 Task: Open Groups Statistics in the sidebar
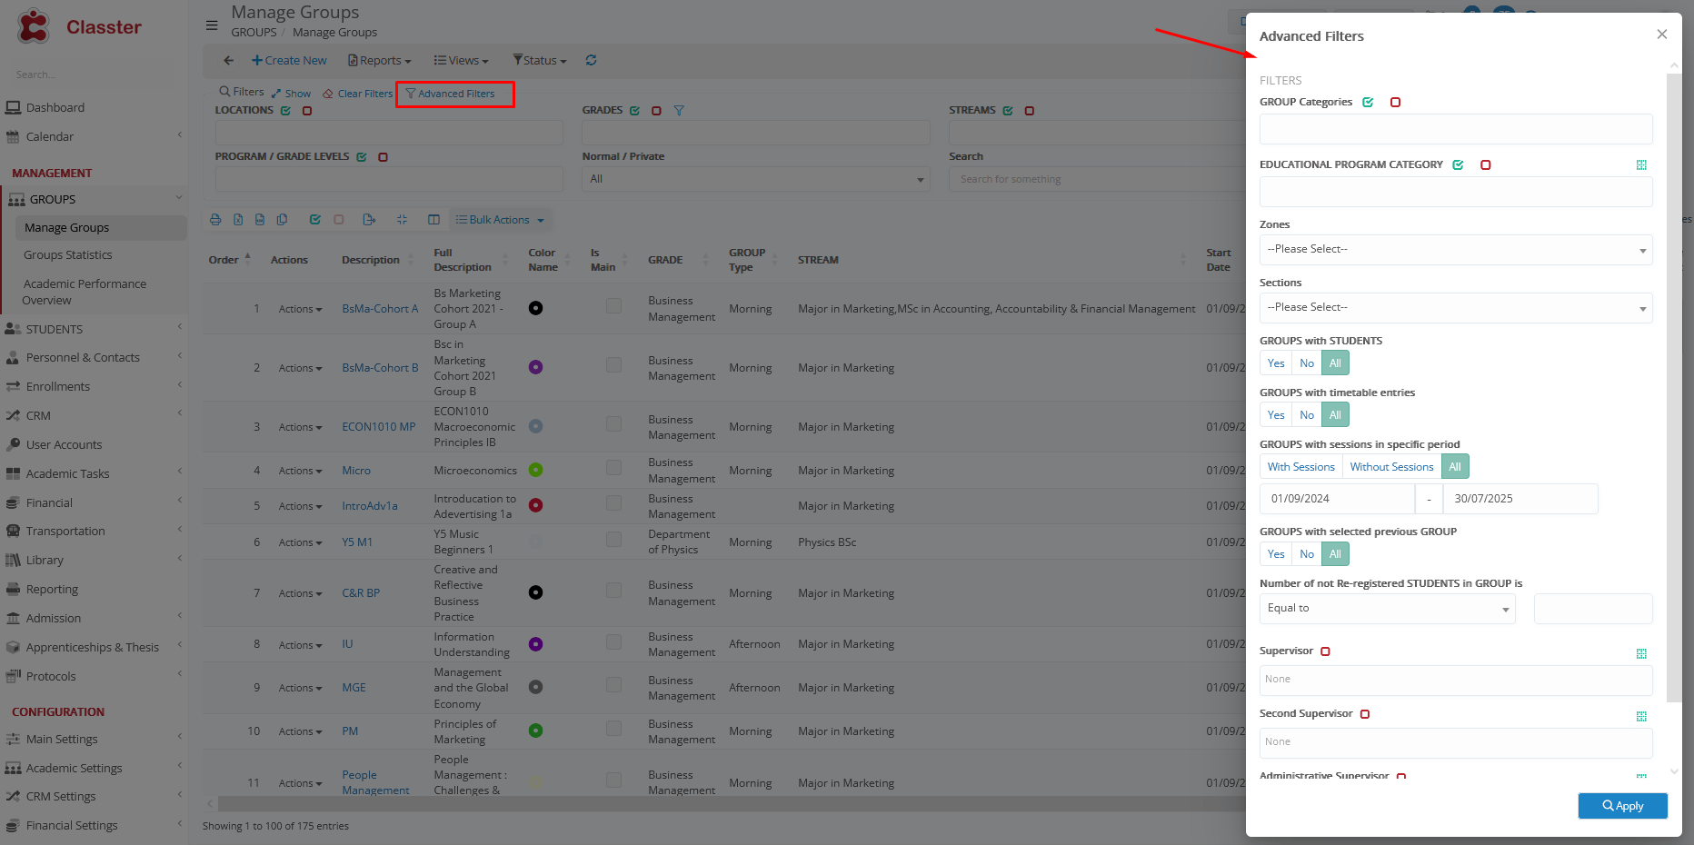[68, 255]
